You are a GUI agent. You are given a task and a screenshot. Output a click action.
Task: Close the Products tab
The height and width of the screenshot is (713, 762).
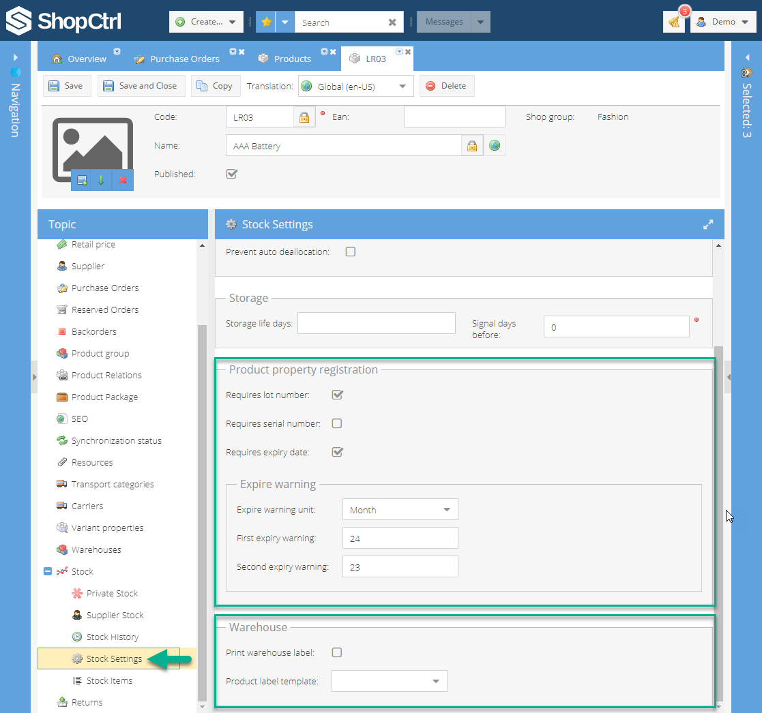[333, 52]
